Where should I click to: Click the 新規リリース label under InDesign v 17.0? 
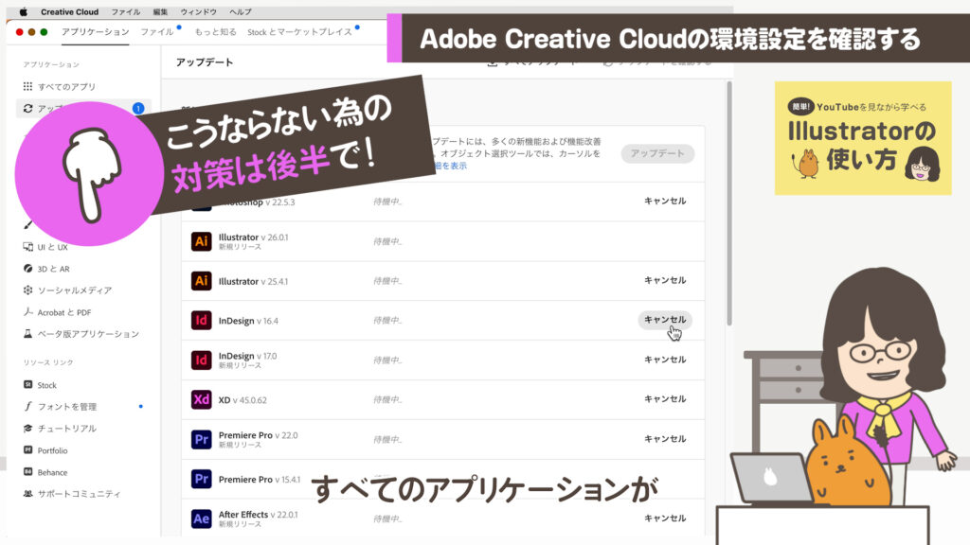point(240,366)
